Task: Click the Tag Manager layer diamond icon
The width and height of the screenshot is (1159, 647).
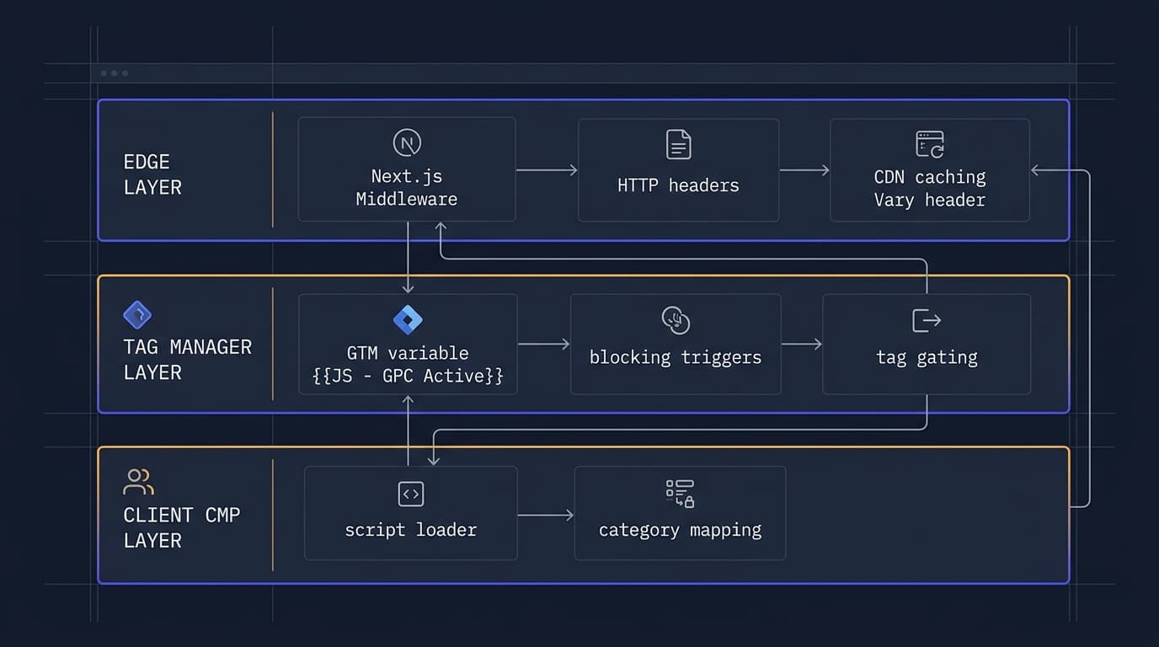Action: (x=137, y=314)
